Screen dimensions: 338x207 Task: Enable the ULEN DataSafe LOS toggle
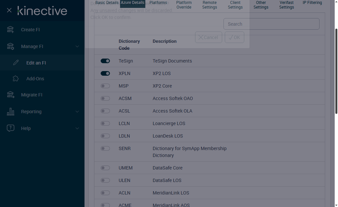[105, 180]
